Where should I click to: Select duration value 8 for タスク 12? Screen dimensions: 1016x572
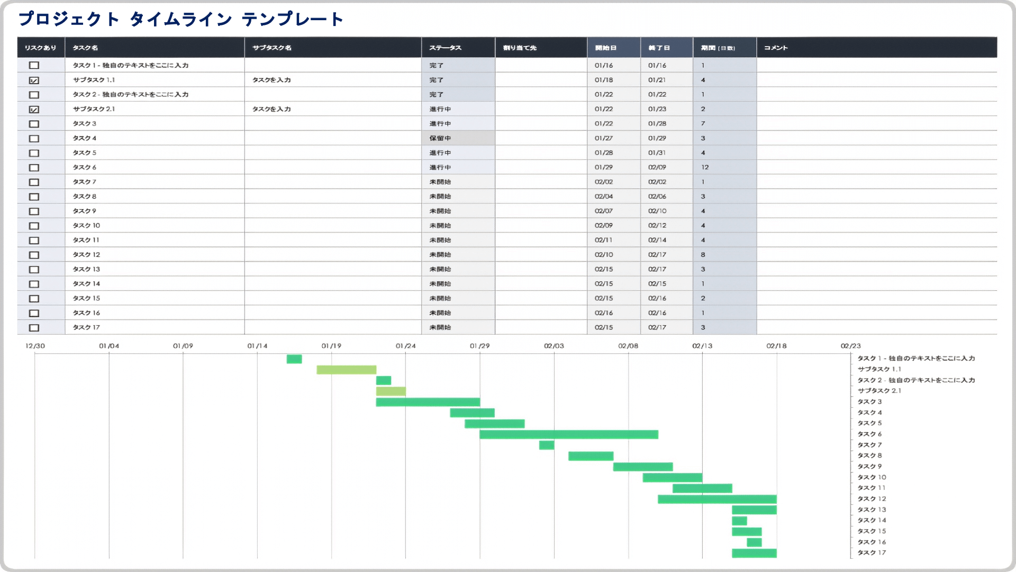coord(725,255)
